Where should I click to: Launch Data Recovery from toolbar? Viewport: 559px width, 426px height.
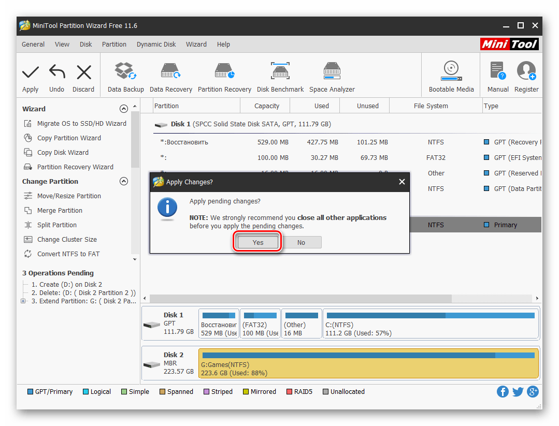170,72
